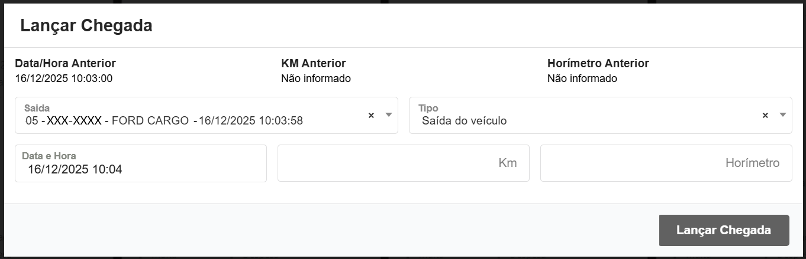
Task: Expand the Saida dropdown arrow
Action: coord(389,115)
